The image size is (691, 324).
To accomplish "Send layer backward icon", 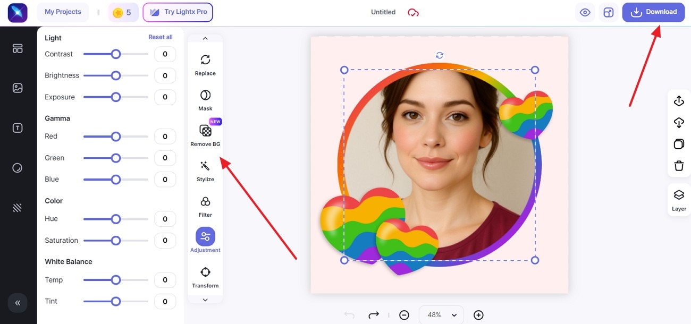I will 679,123.
